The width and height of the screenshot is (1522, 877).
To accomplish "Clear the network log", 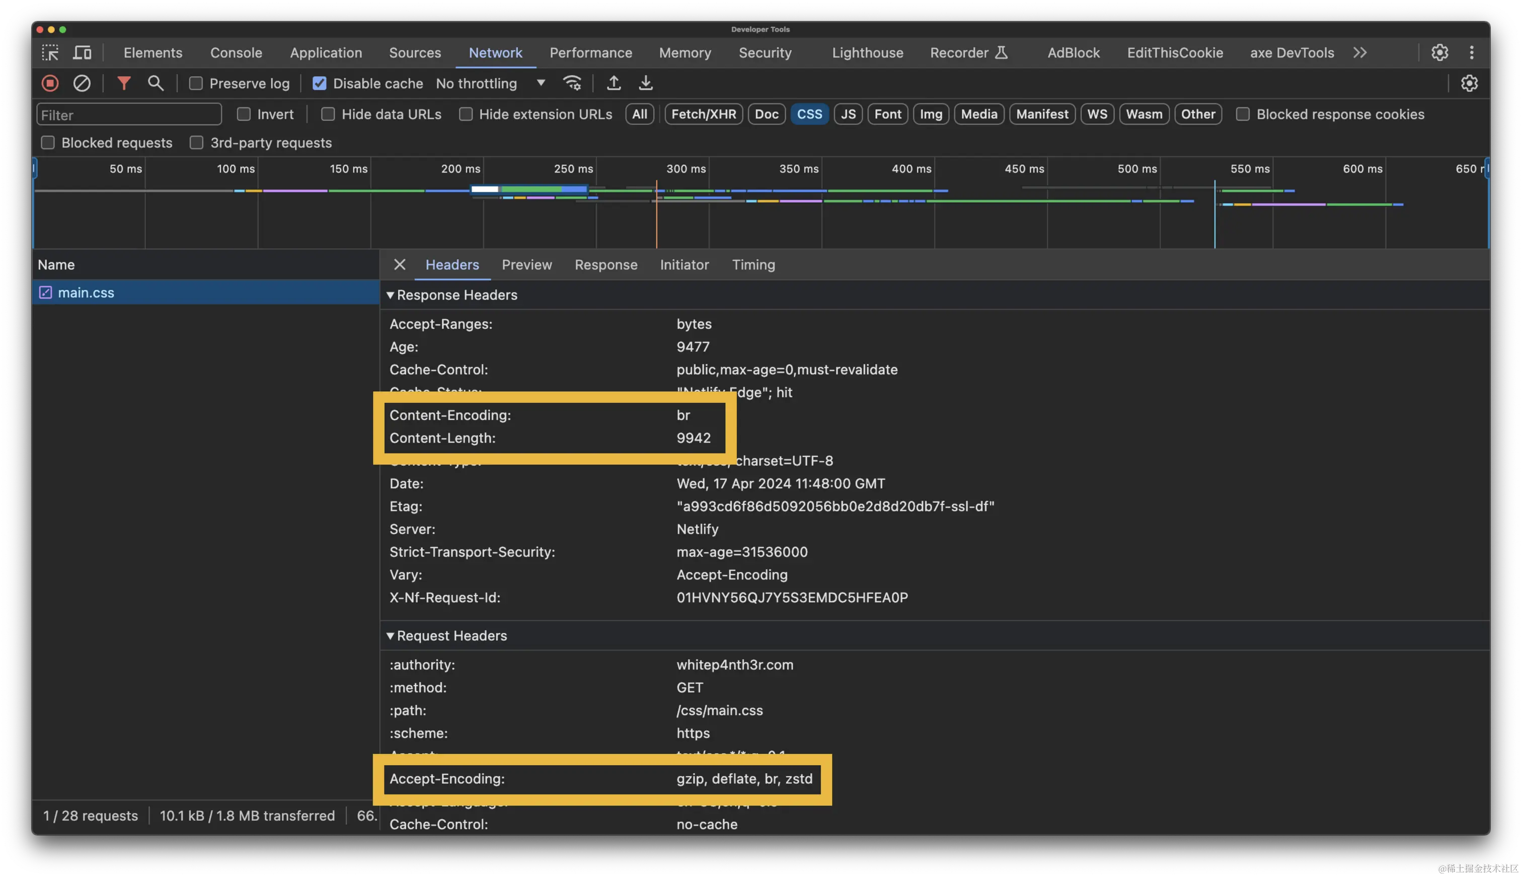I will (82, 83).
